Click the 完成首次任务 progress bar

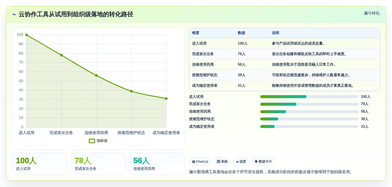[309, 104]
